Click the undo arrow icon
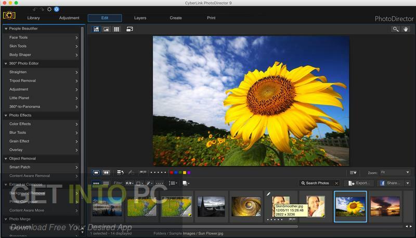This screenshot has height=238, width=416. [x=35, y=9]
